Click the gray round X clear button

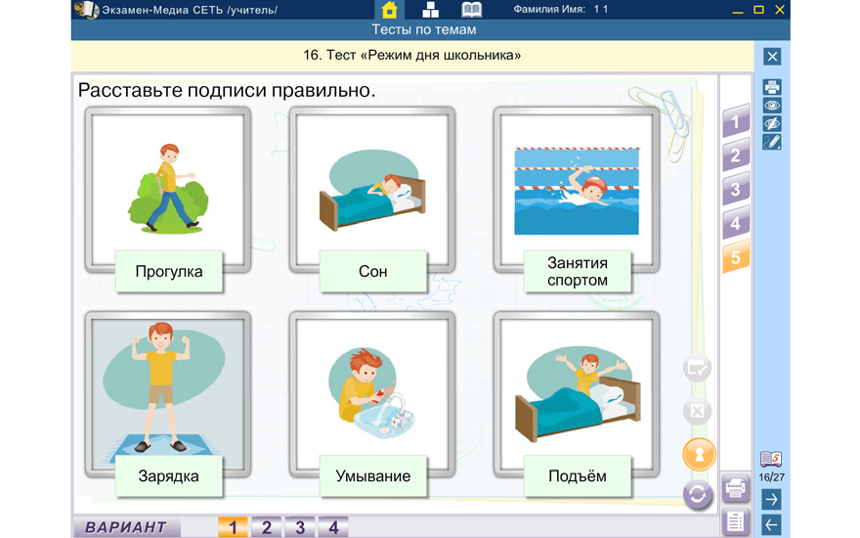pos(697,411)
